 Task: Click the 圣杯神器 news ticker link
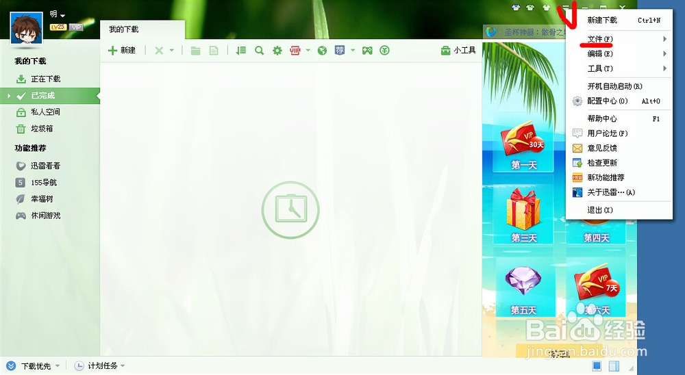coord(535,32)
